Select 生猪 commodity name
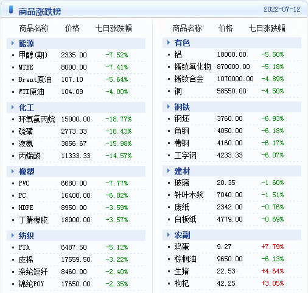The width and height of the screenshot is (308, 293). [181, 271]
